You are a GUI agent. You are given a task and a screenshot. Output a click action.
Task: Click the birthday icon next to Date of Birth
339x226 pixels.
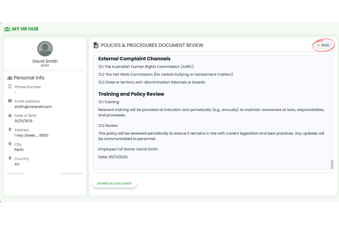(10, 116)
